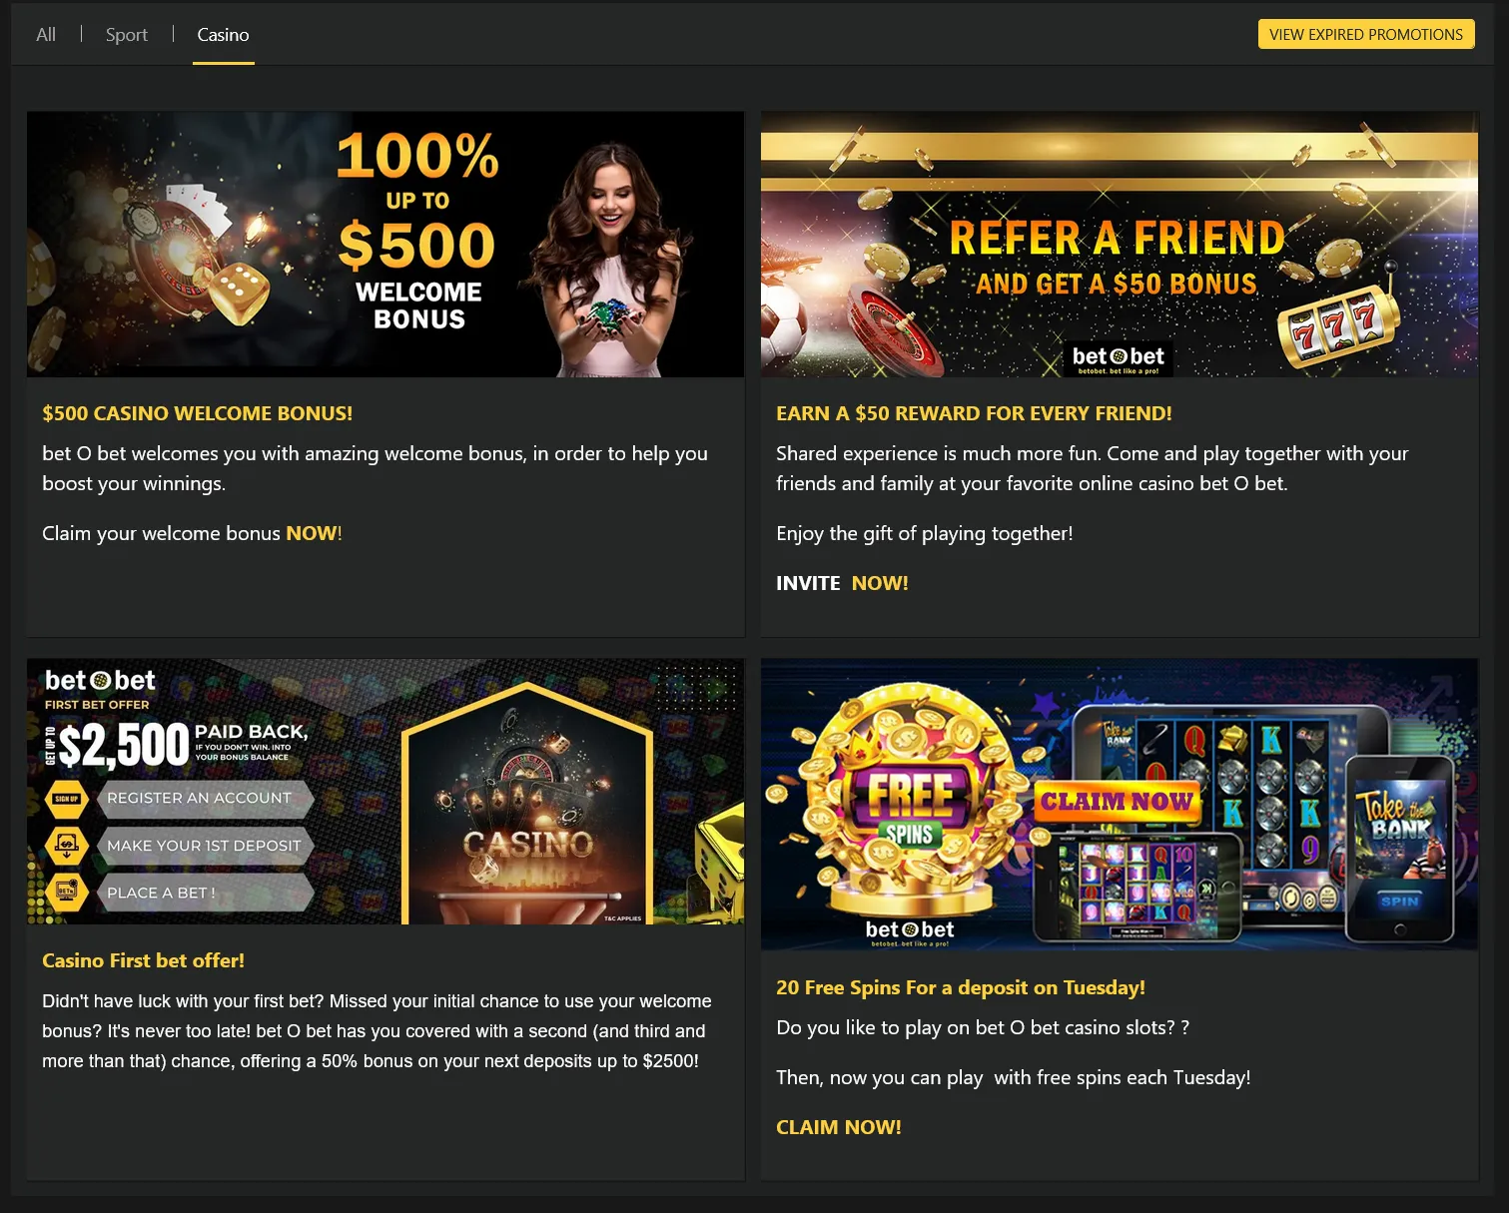Click View Expired Promotions button
Image resolution: width=1509 pixels, height=1213 pixels.
[x=1365, y=34]
